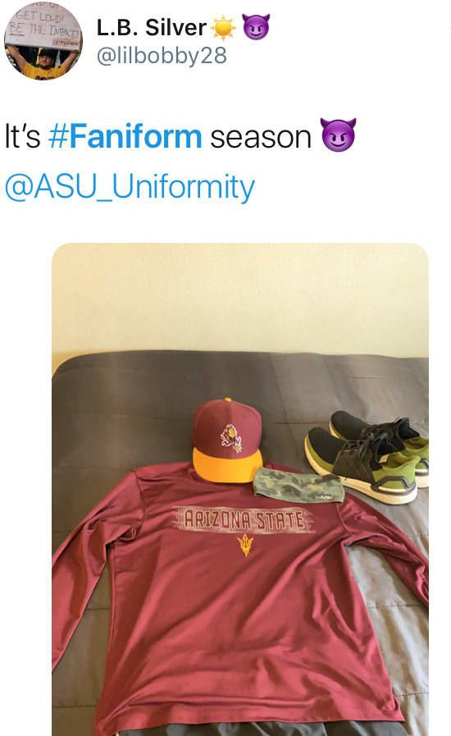Viewport: 451px width, 736px height.
Task: Click the devil emoji after the word season
Action: coord(339,135)
